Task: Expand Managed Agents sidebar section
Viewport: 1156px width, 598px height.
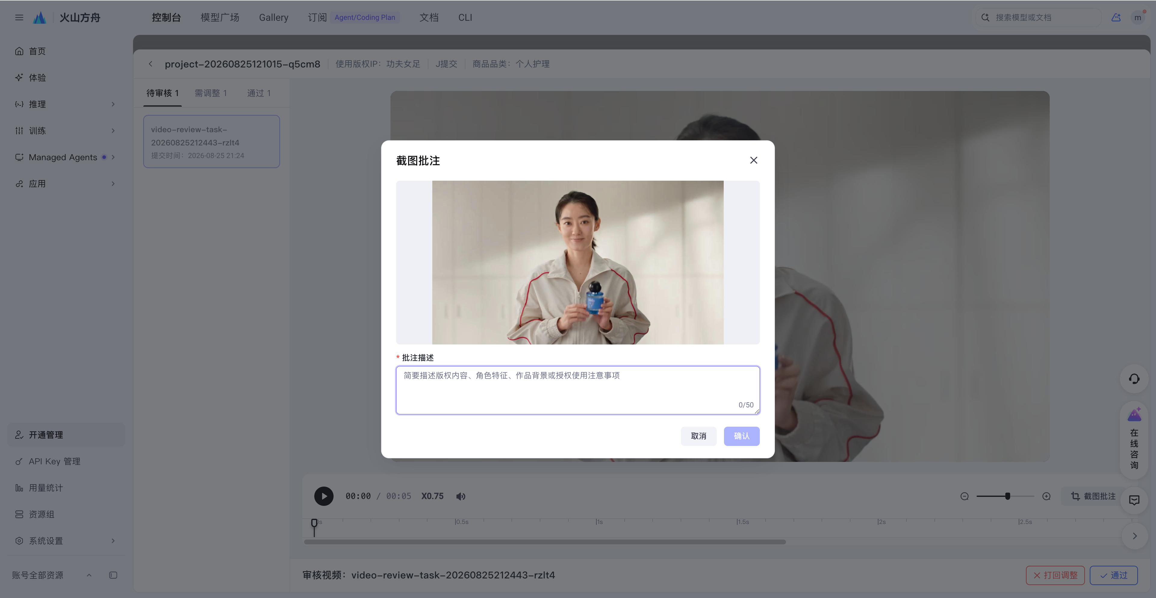Action: 66,157
